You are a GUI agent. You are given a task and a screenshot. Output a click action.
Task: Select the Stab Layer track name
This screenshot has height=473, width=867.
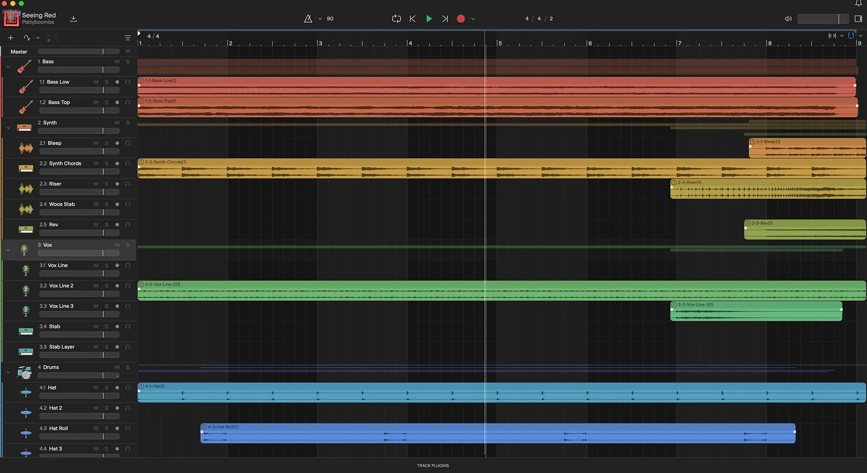[x=62, y=347]
